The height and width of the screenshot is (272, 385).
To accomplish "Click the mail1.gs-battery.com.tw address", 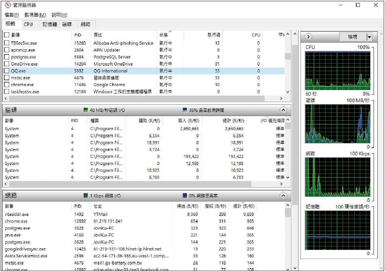I will click(x=117, y=263).
